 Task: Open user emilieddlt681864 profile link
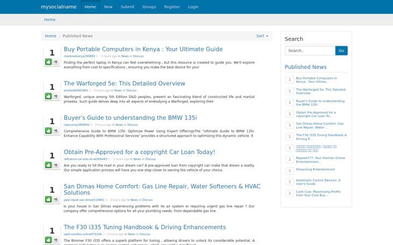tap(76, 90)
